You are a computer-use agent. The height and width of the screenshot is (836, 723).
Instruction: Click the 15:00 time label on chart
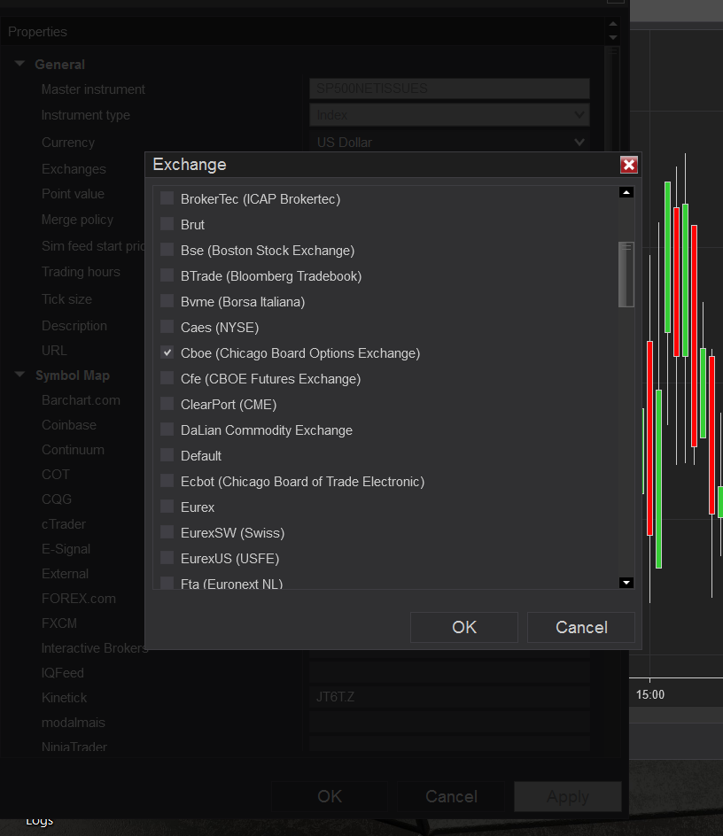(649, 694)
